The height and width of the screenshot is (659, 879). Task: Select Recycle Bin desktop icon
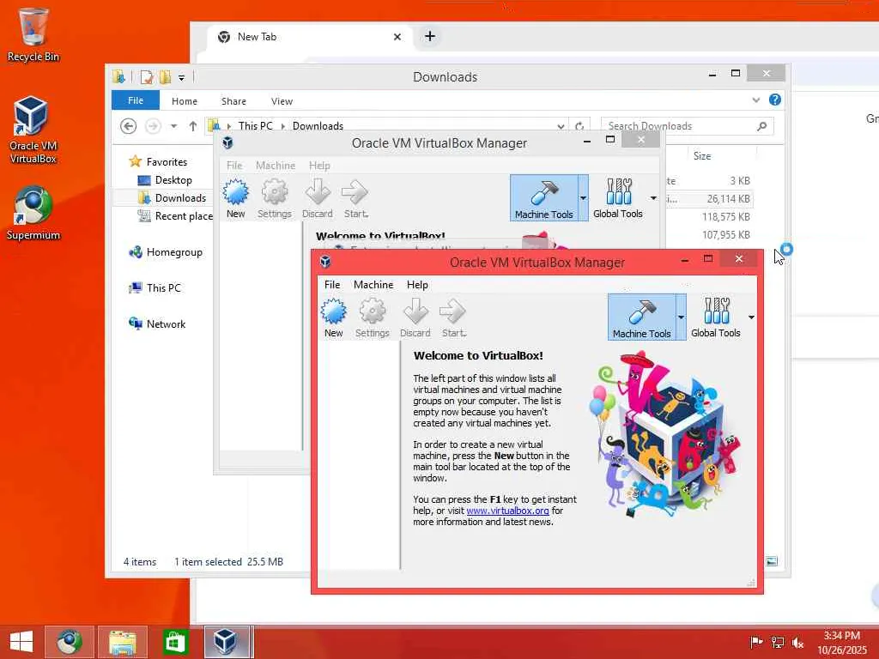(33, 34)
